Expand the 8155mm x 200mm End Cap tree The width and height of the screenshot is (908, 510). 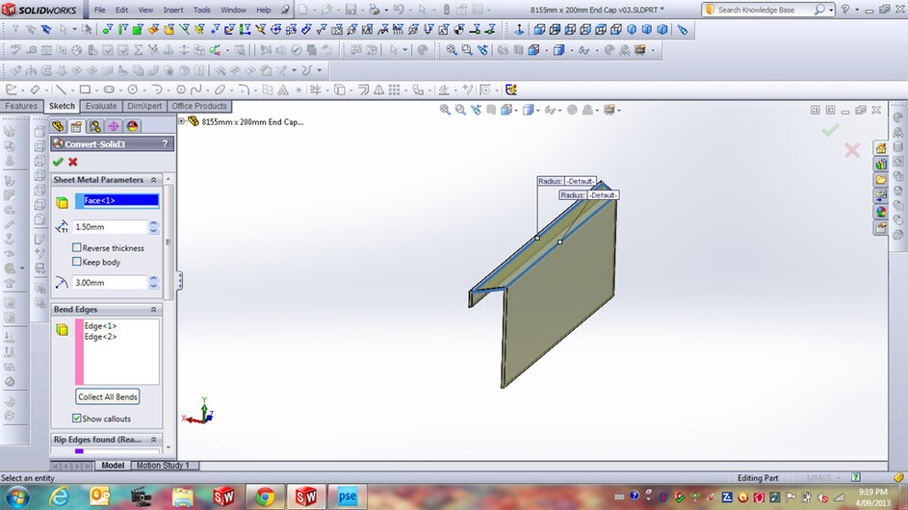tap(182, 122)
